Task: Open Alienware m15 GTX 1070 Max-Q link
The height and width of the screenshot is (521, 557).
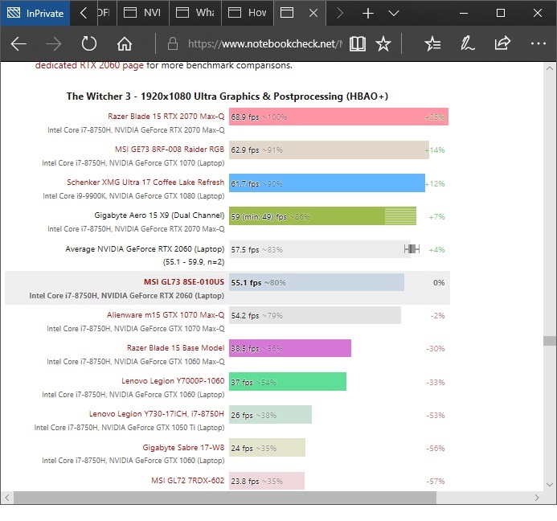Action: click(166, 315)
